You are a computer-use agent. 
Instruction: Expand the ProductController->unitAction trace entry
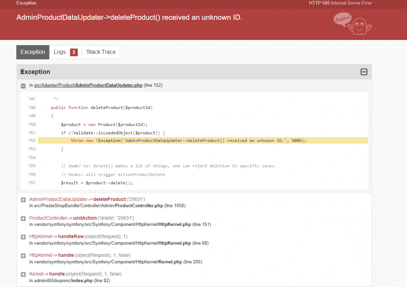tap(23, 219)
